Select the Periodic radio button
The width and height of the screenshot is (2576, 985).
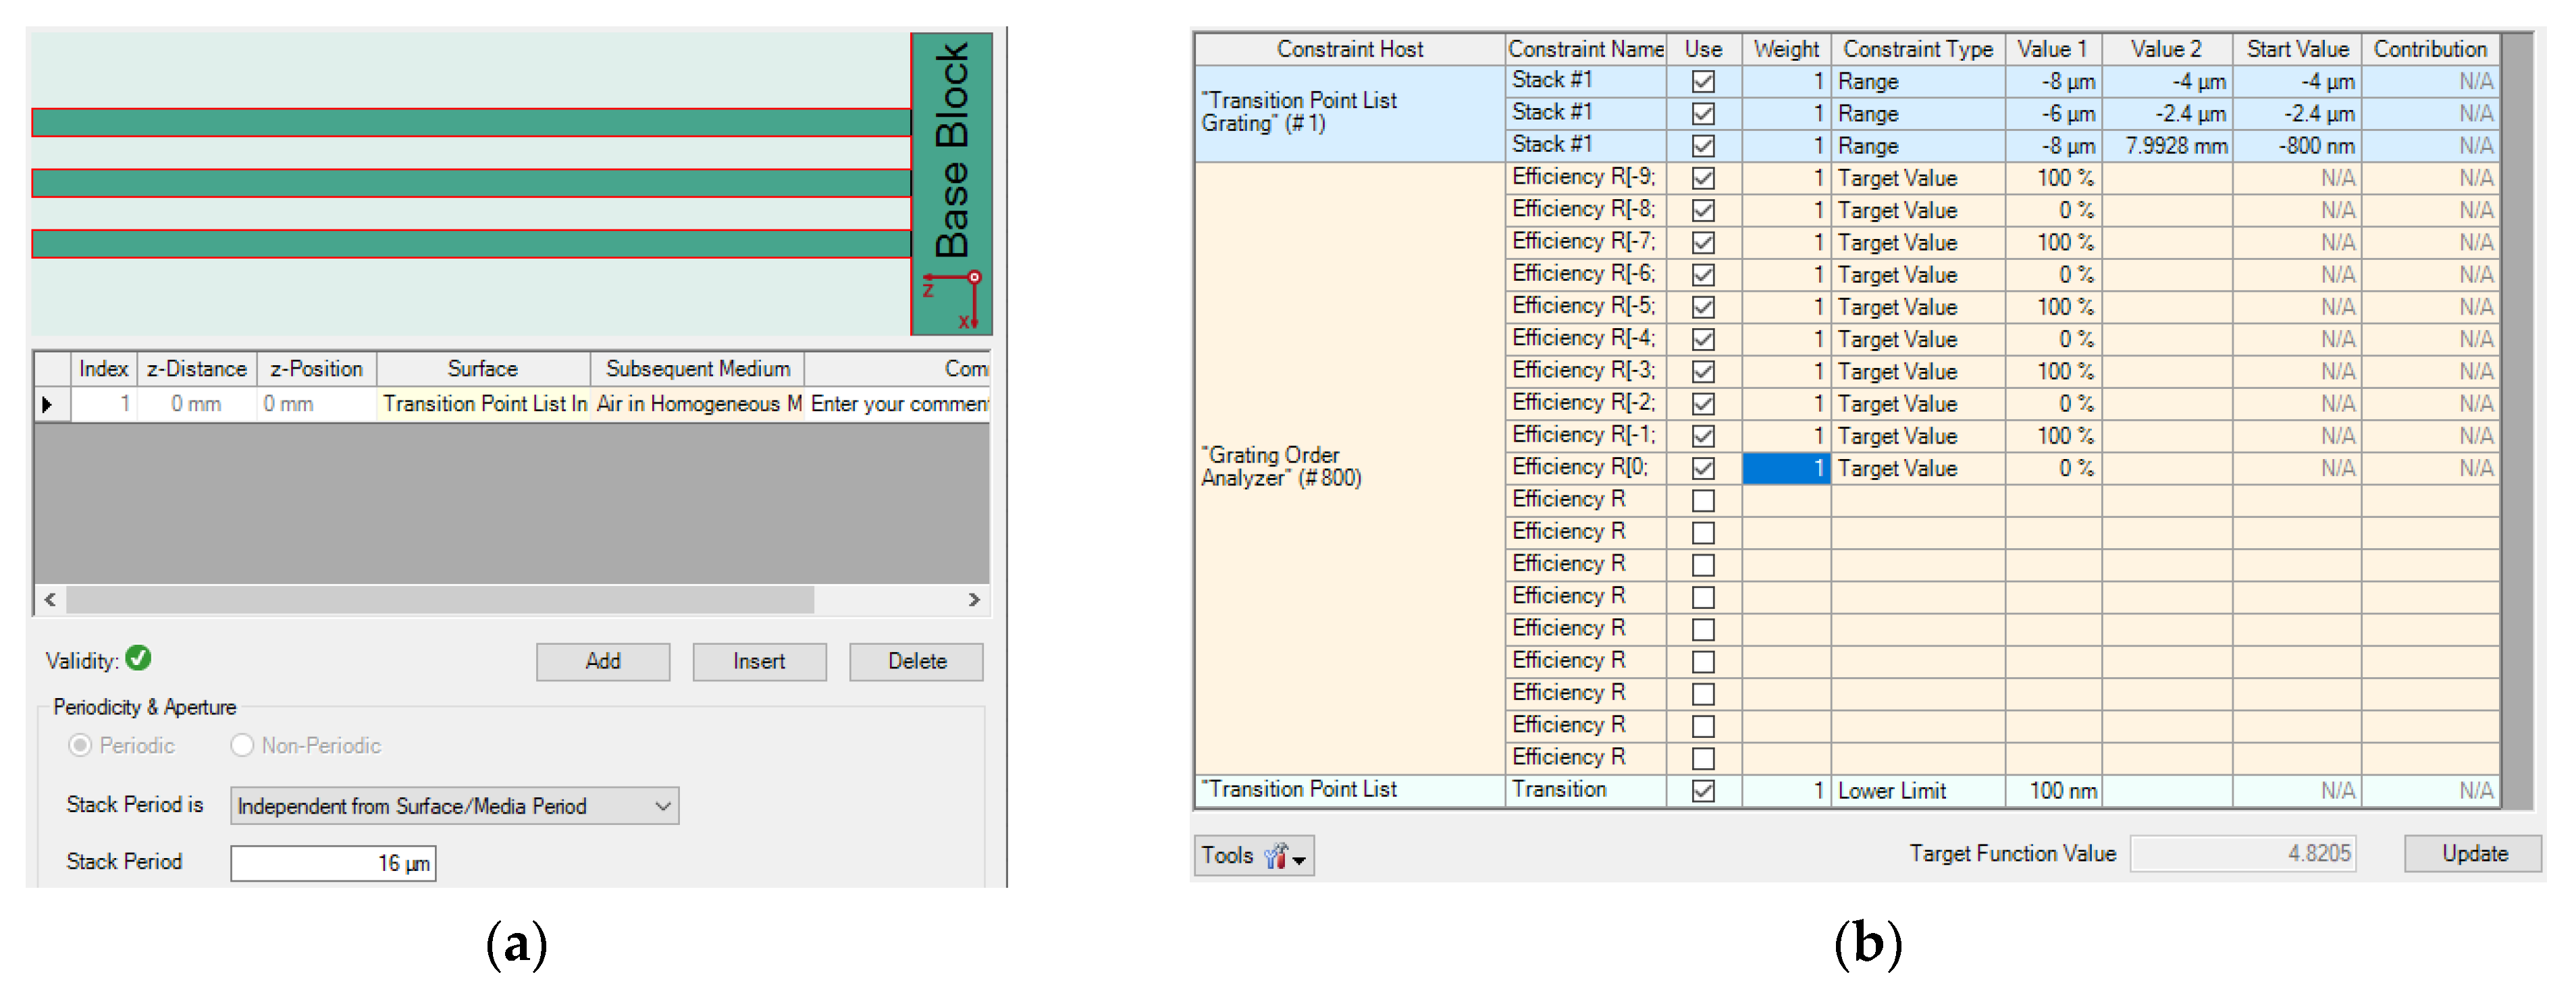coord(80,745)
